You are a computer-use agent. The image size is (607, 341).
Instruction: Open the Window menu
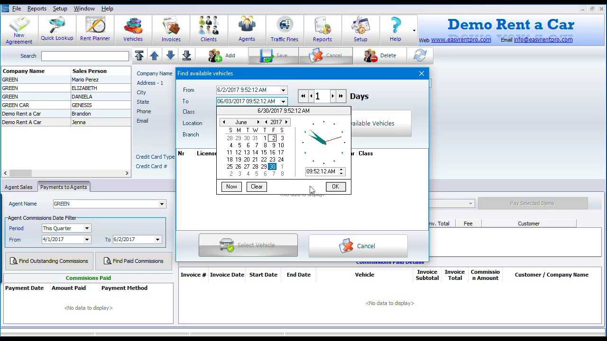click(x=84, y=8)
